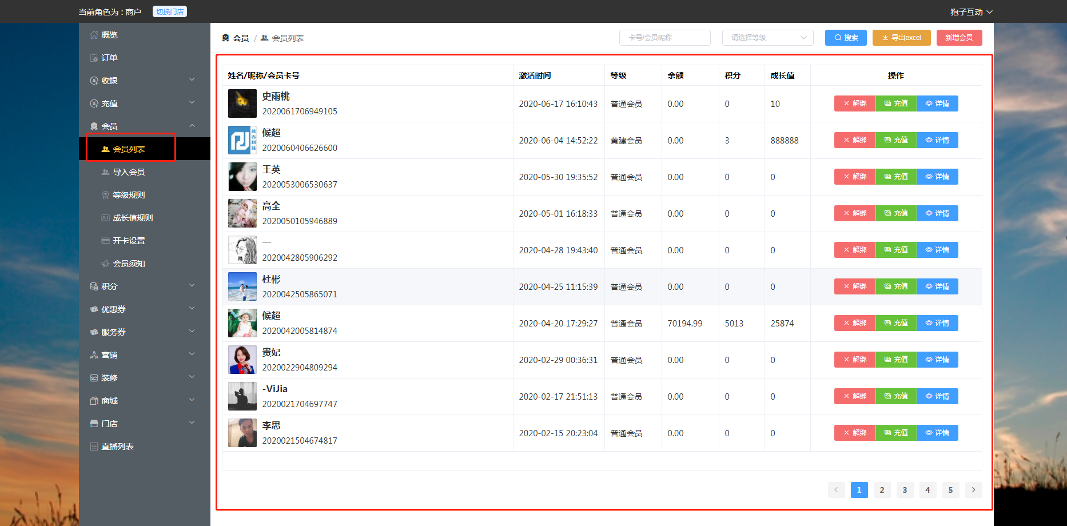Viewport: 1067px width, 526px height.
Task: Expand the 充值 sidebar menu chevron
Action: [192, 103]
